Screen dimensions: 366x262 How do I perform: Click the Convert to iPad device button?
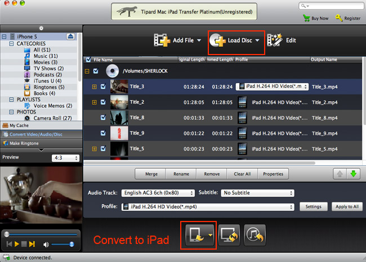[198, 235]
